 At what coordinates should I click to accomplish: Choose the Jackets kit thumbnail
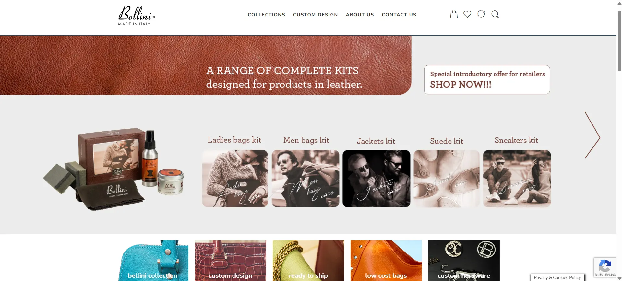pos(376,178)
